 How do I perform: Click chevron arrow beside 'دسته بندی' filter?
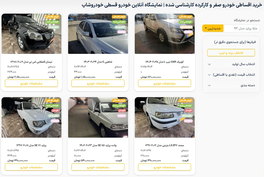coord(209,85)
